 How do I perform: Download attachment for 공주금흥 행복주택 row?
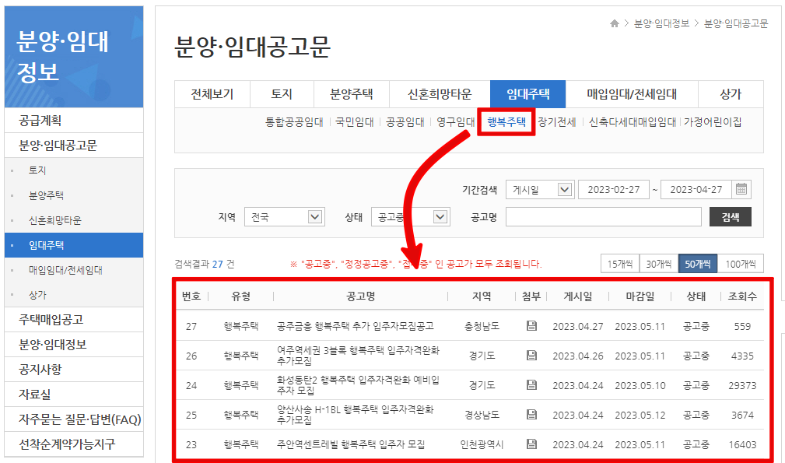coord(531,326)
